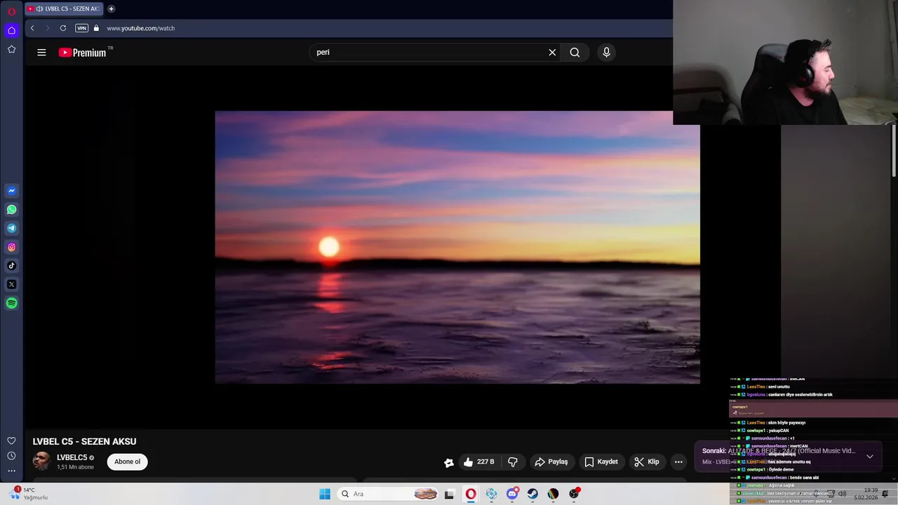Viewport: 898px width, 505px height.
Task: Save video with Kaydet button
Action: 601,462
